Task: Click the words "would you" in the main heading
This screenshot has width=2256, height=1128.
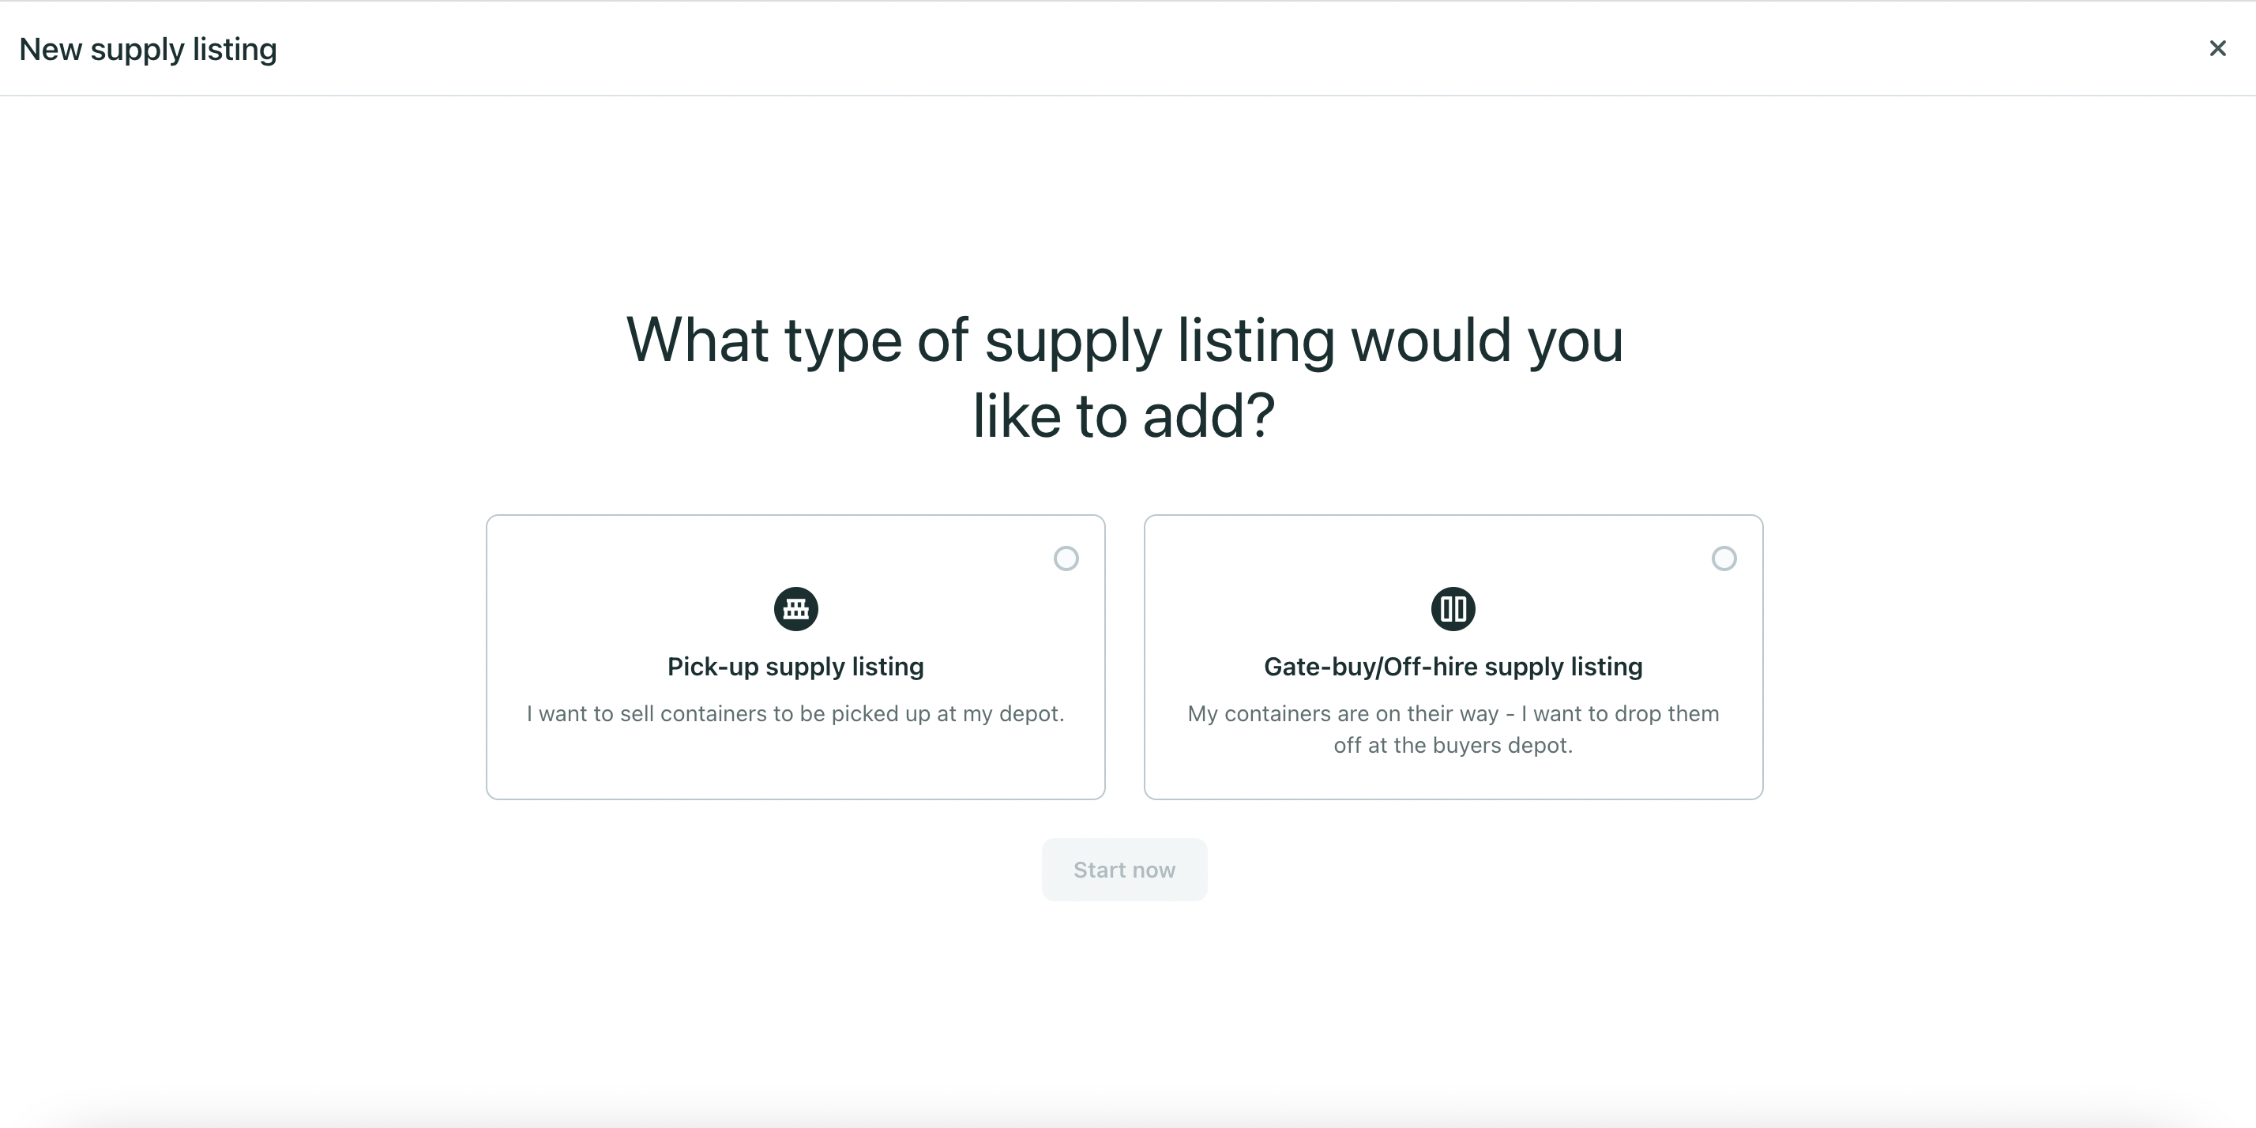Action: click(1487, 340)
